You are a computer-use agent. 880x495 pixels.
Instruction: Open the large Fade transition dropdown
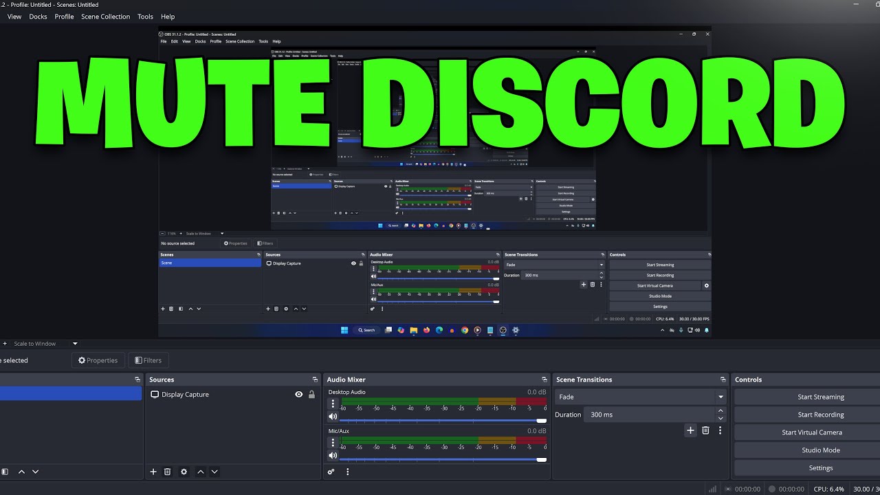pyautogui.click(x=640, y=397)
